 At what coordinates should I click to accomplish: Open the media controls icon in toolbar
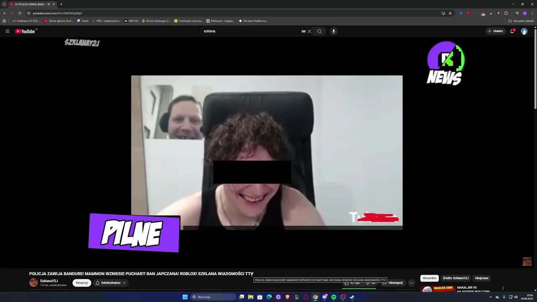(517, 13)
